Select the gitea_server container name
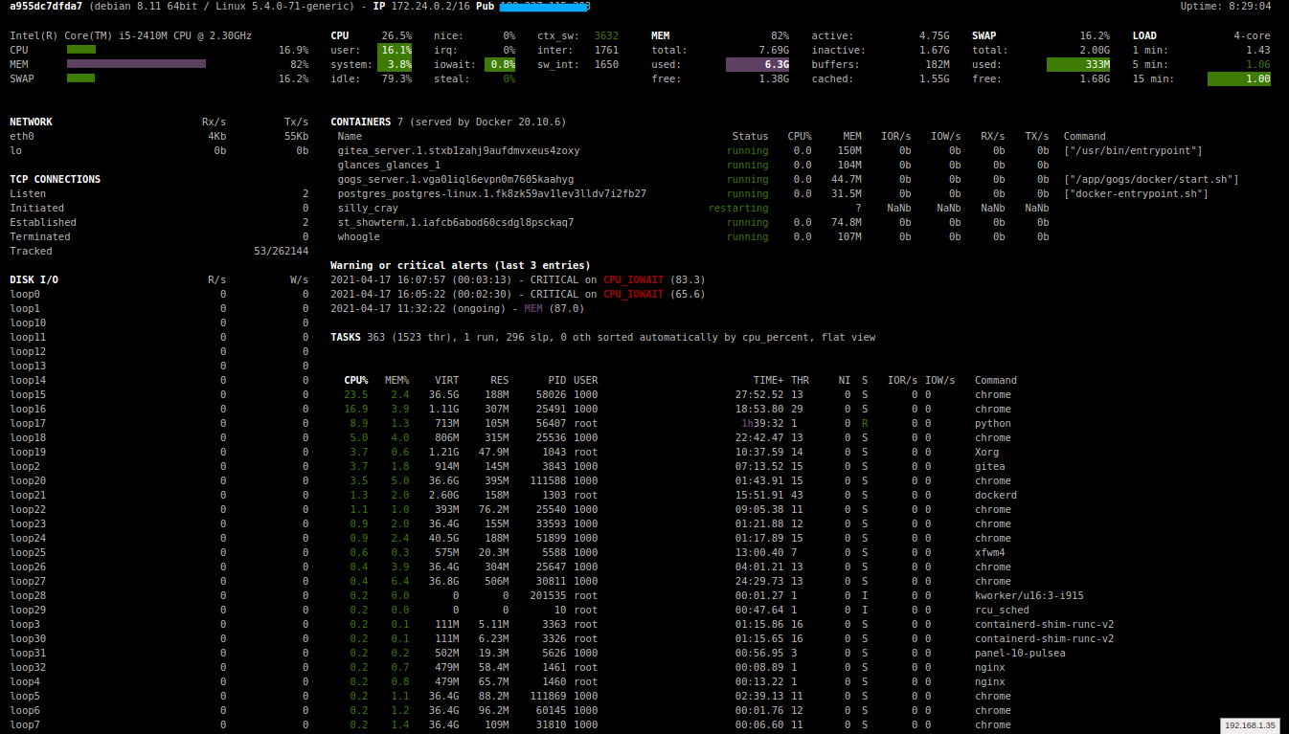The width and height of the screenshot is (1289, 734). (x=458, y=150)
